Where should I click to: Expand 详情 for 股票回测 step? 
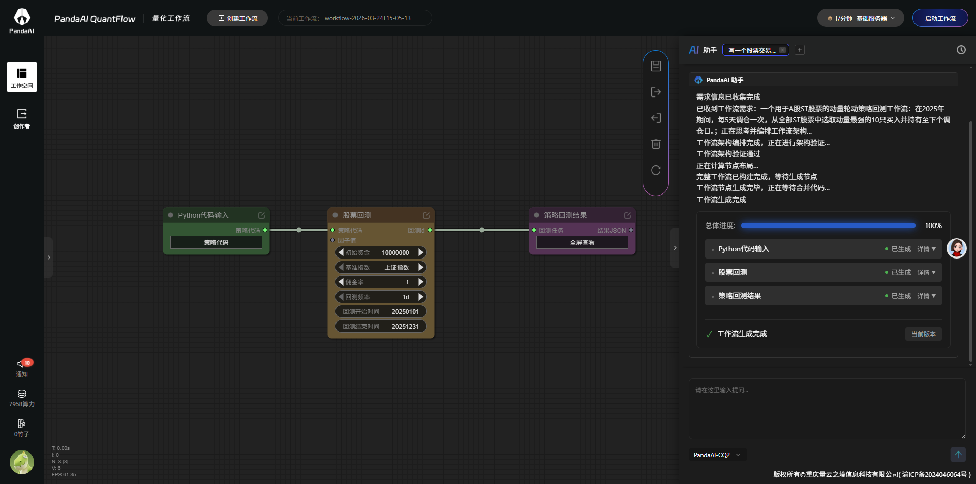point(926,273)
